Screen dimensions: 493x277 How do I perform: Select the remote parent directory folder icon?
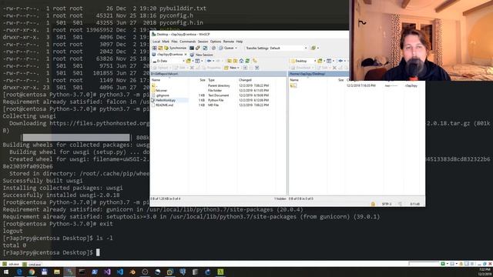(x=293, y=85)
